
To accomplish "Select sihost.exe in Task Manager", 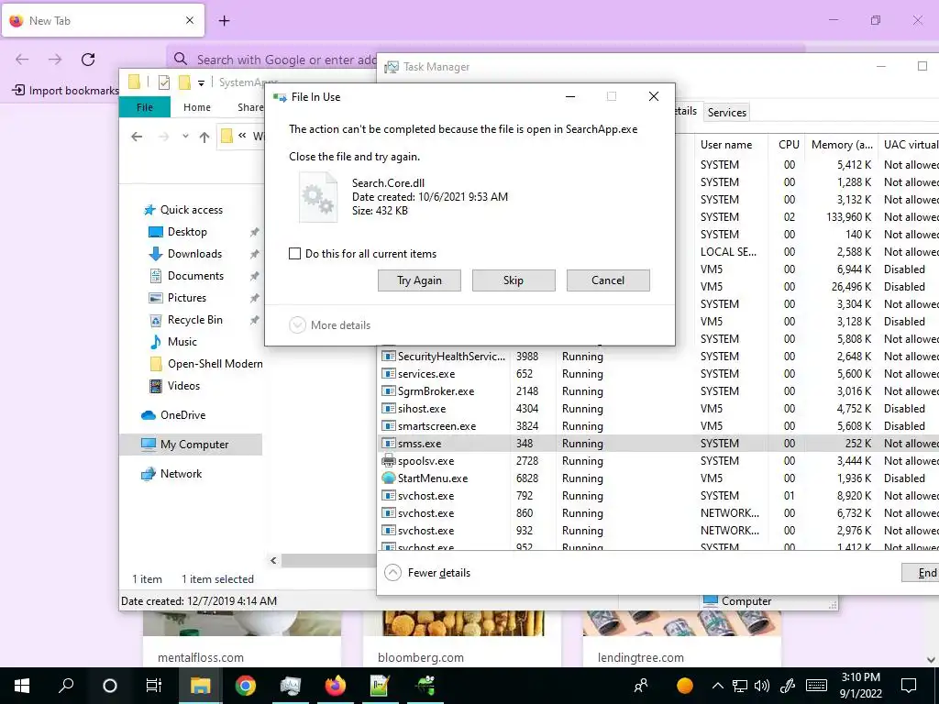I will 658,409.
